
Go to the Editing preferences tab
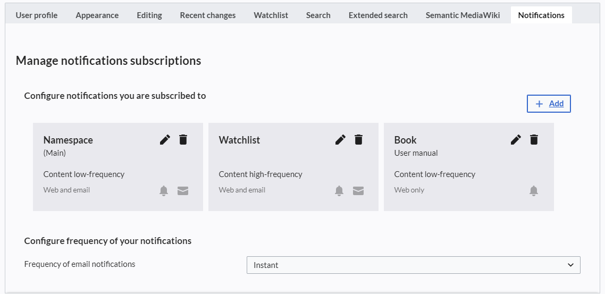pyautogui.click(x=149, y=15)
